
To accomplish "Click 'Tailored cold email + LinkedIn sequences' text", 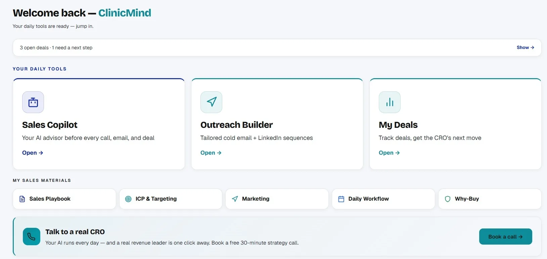I will (x=257, y=138).
